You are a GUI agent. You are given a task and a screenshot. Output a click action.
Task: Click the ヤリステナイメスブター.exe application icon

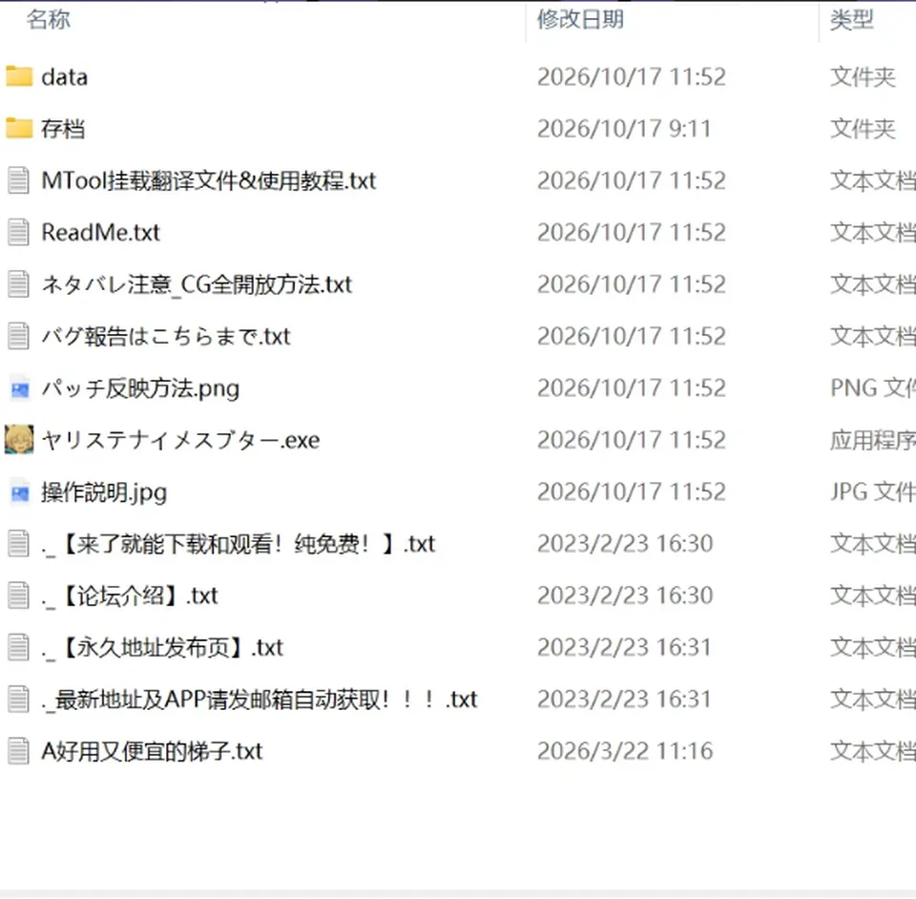(x=19, y=440)
